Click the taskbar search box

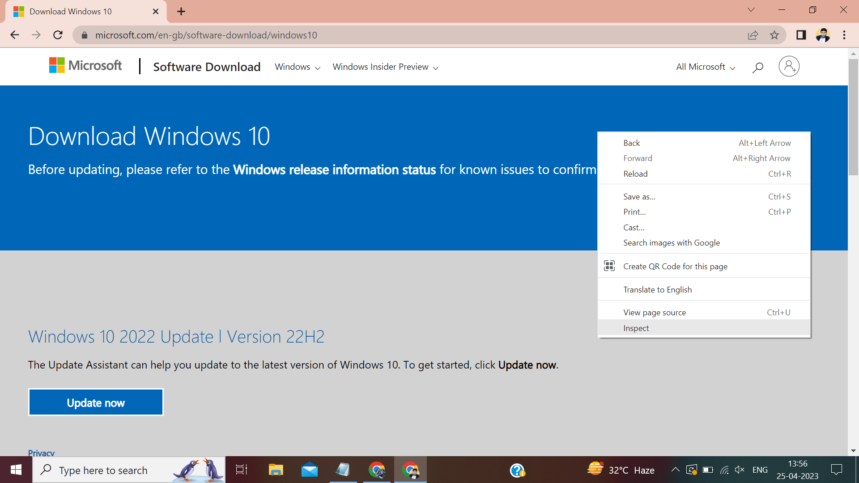click(129, 470)
